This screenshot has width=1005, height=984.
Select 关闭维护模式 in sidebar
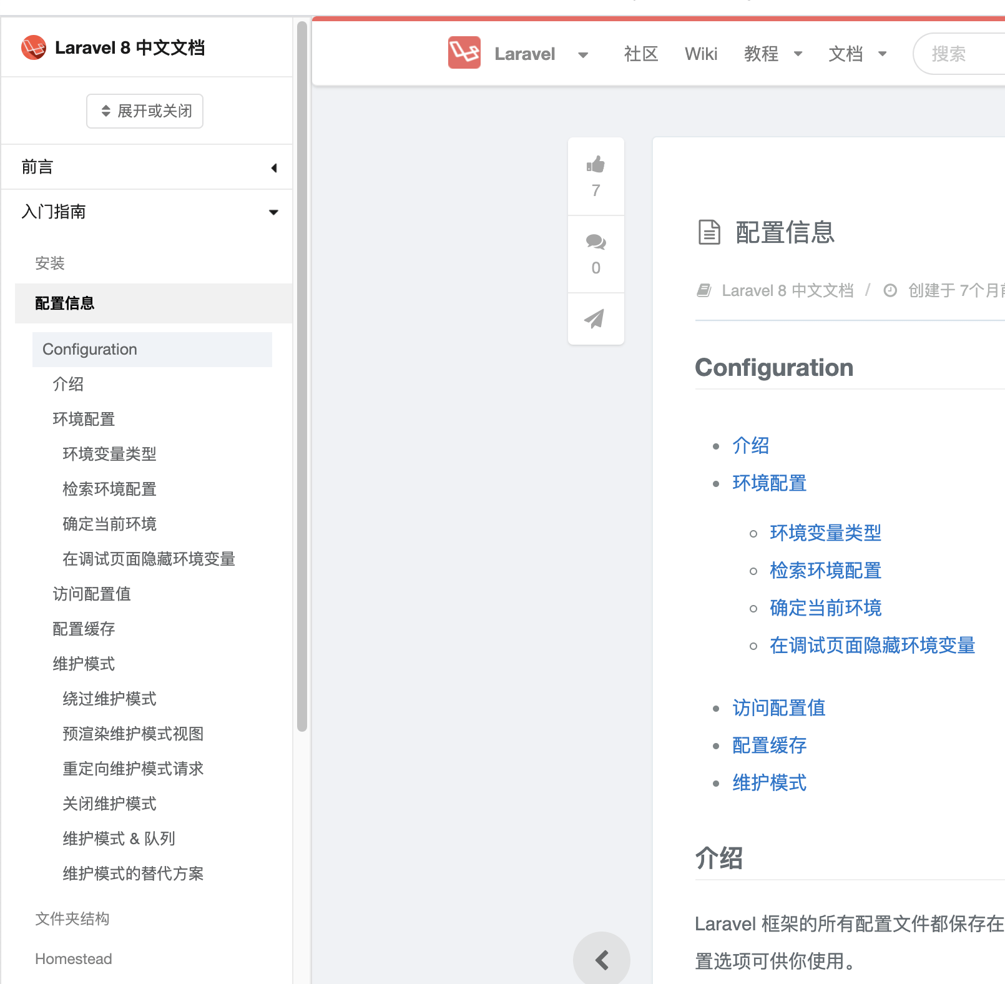pyautogui.click(x=109, y=804)
